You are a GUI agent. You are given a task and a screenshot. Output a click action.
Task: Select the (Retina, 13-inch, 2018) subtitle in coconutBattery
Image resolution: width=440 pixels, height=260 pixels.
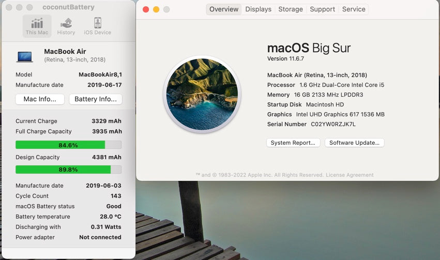[x=74, y=60]
